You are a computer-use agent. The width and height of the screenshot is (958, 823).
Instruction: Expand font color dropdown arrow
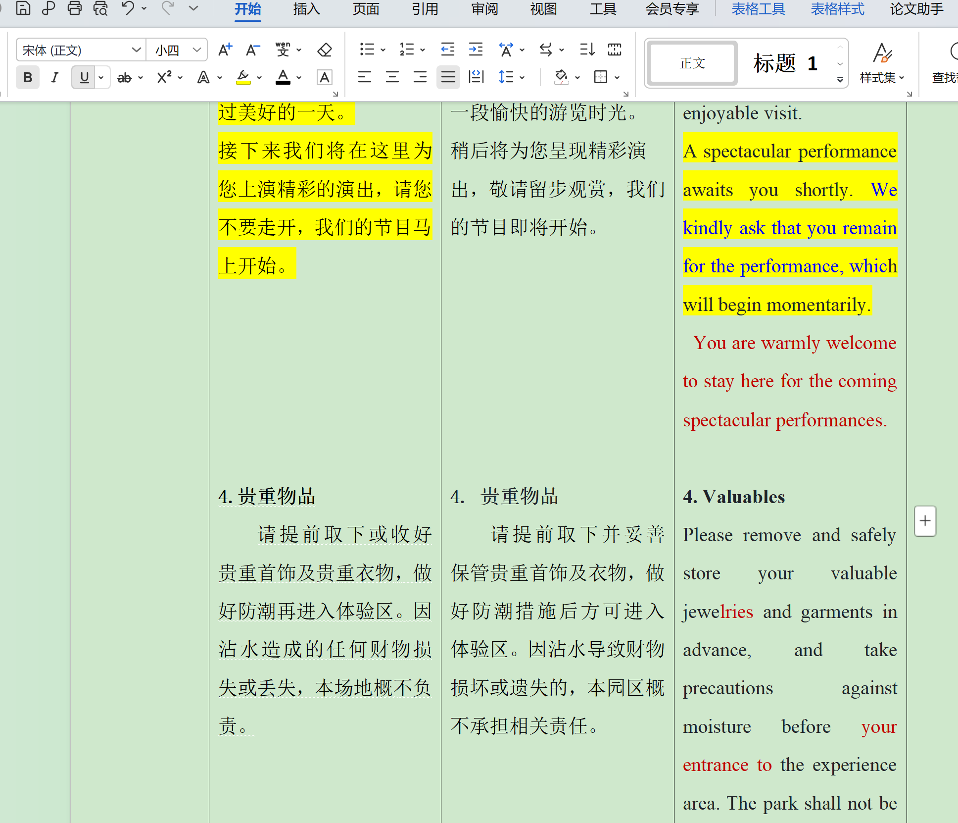pyautogui.click(x=299, y=78)
